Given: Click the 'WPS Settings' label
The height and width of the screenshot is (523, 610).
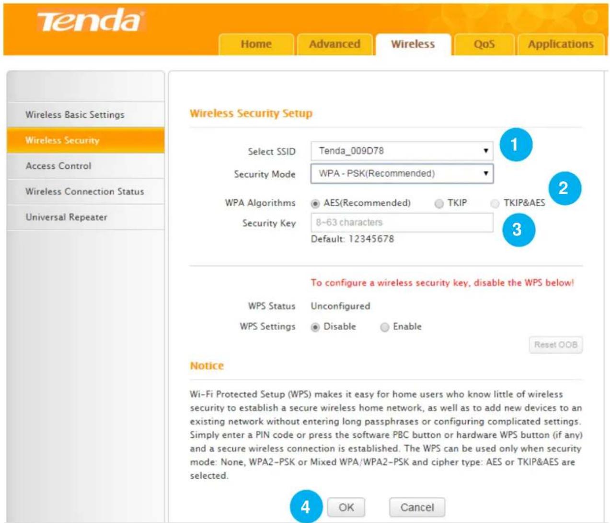Looking at the screenshot, I should [x=267, y=327].
